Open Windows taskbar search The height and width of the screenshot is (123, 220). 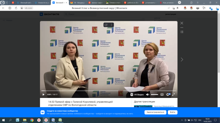pos(10,120)
